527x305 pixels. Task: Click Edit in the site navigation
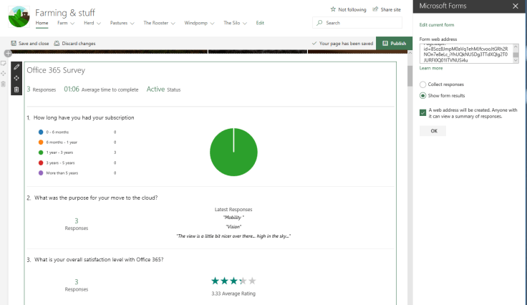click(x=260, y=23)
